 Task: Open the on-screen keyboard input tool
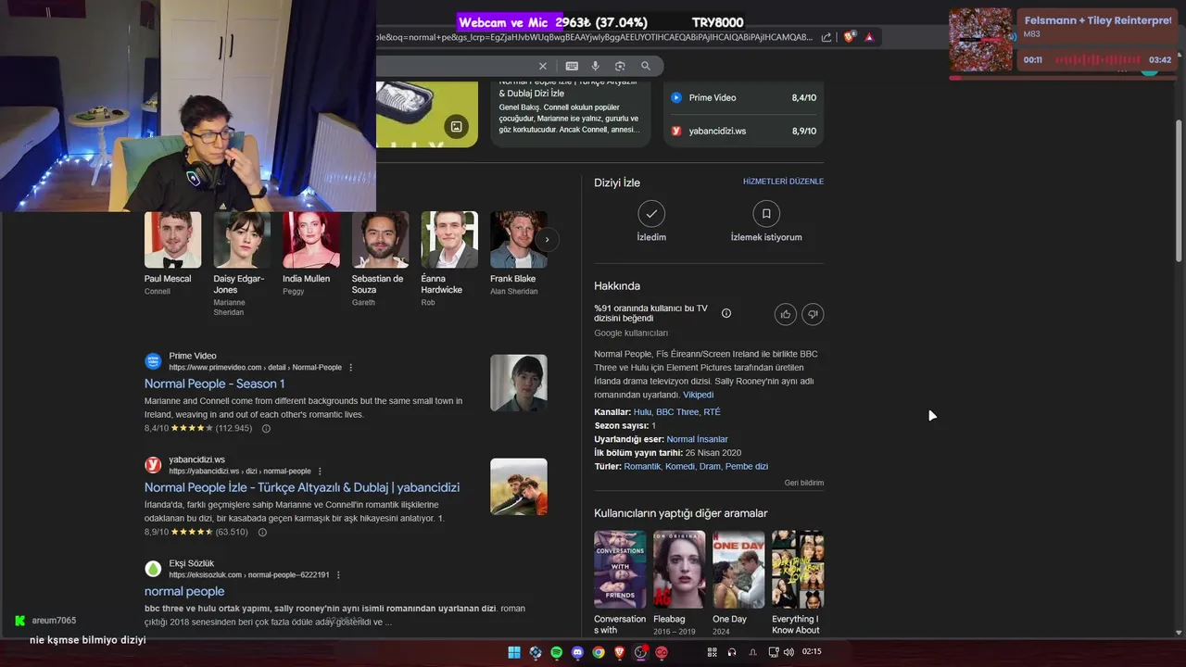pos(572,66)
